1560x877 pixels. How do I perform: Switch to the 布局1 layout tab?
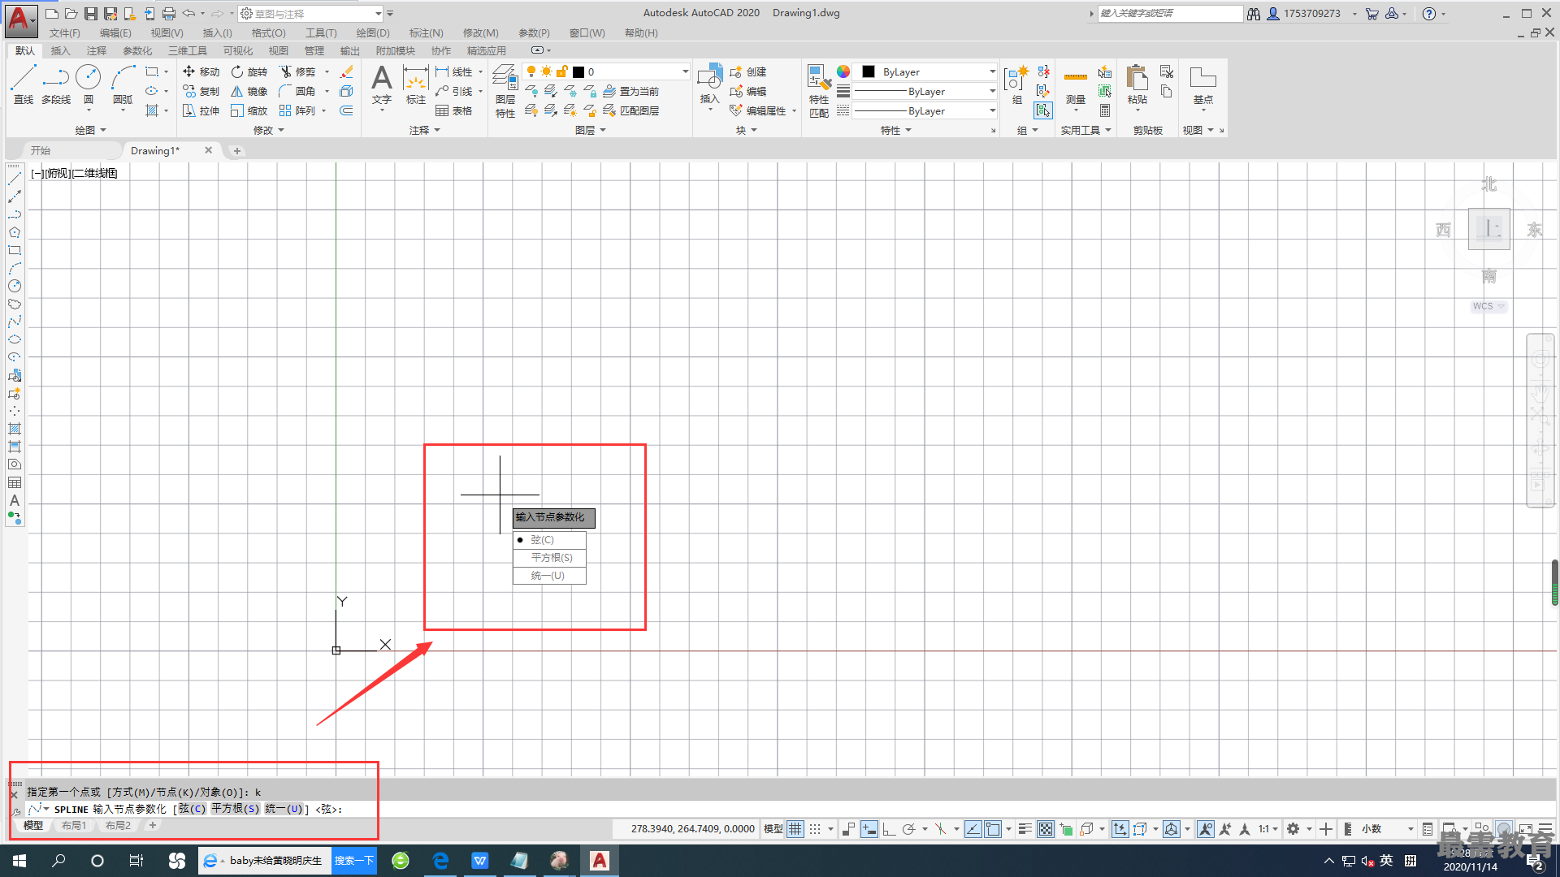(74, 825)
